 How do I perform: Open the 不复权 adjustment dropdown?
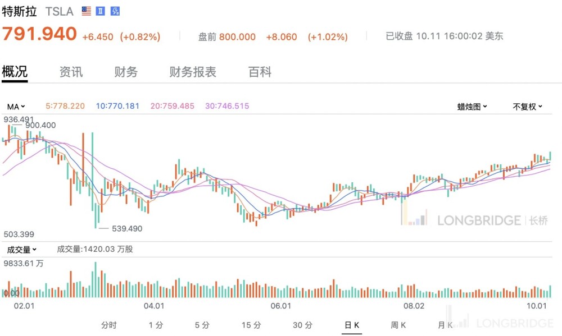527,107
